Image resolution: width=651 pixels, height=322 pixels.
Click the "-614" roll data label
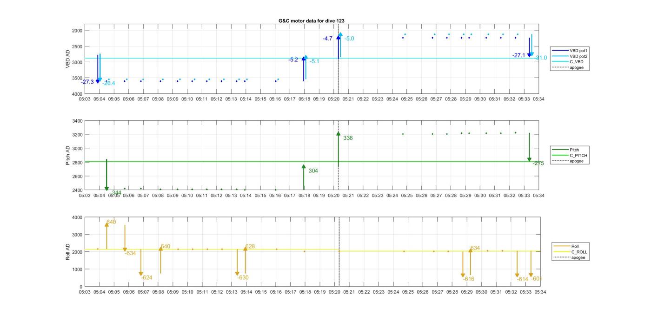tap(523, 279)
